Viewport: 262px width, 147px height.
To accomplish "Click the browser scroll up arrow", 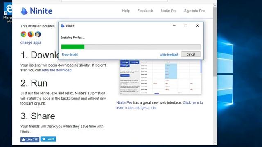I will [215, 5].
